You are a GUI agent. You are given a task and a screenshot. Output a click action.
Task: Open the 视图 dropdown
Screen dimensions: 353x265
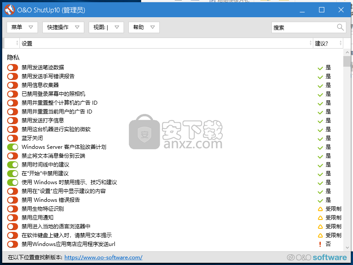tap(106, 27)
